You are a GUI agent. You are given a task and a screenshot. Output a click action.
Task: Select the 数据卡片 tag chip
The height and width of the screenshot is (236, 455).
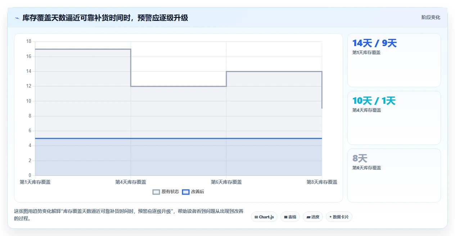pyautogui.click(x=339, y=217)
